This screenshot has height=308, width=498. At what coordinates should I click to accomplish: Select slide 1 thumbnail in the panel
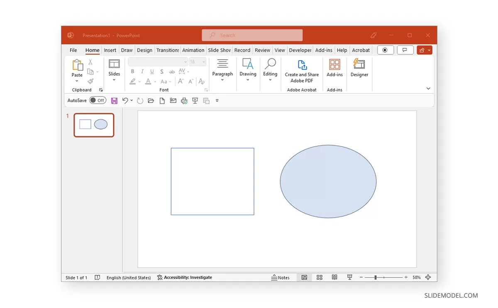tap(94, 124)
